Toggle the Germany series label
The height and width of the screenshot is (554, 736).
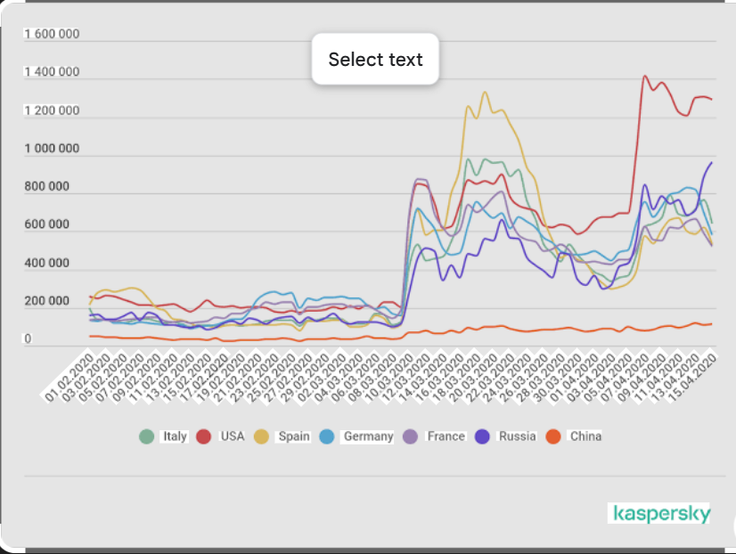coord(368,436)
